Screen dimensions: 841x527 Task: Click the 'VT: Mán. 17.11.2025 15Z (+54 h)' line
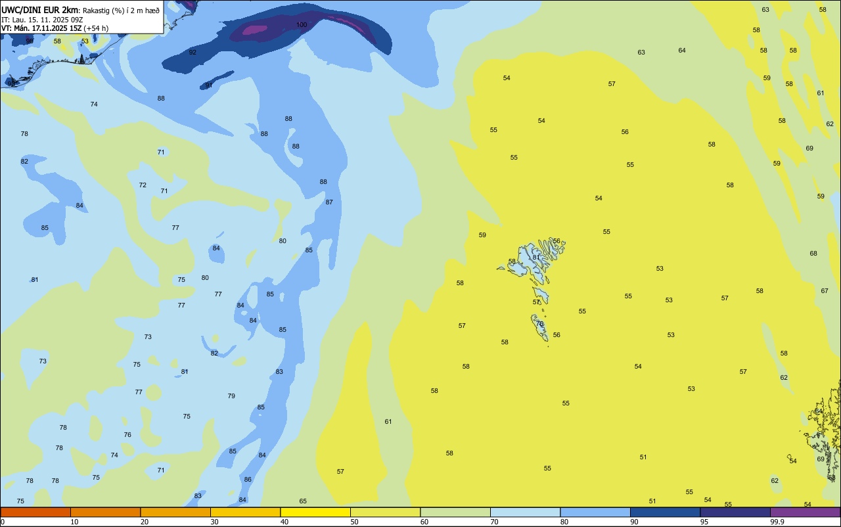(55, 28)
